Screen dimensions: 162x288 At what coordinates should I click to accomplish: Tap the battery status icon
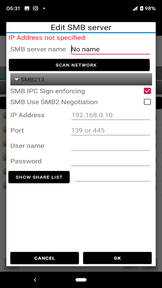pos(141,8)
